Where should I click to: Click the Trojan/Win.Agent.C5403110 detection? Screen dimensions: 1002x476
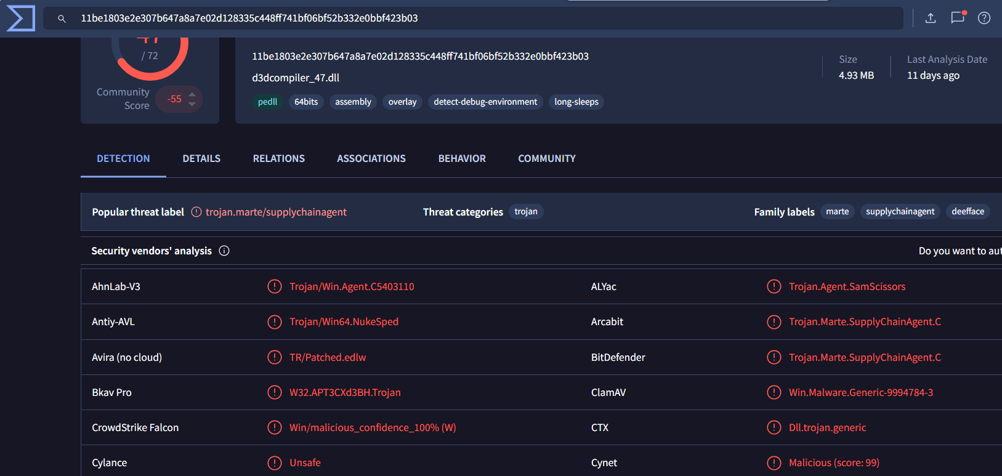[352, 286]
